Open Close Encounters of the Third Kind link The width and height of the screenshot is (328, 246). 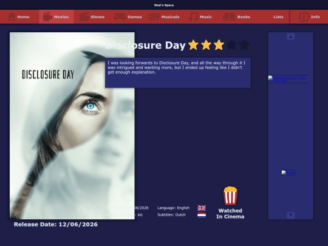click(288, 79)
